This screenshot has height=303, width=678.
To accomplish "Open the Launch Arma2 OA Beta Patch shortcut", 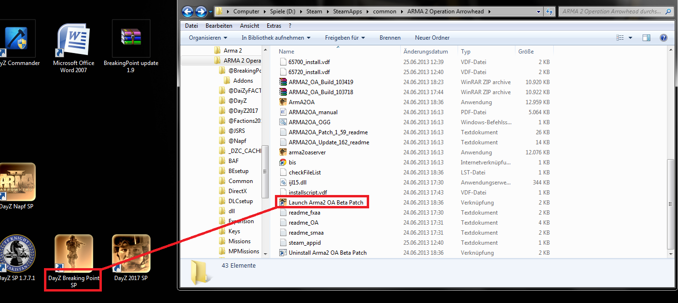I will [x=326, y=202].
